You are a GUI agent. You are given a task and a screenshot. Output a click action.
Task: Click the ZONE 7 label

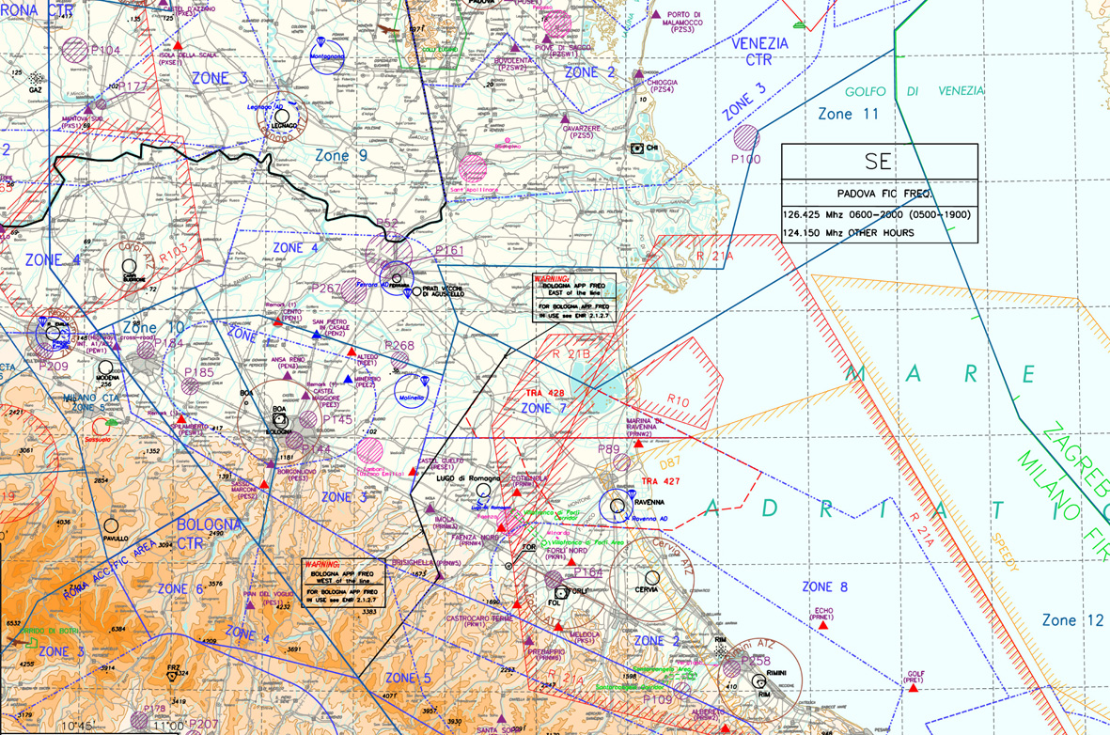click(543, 409)
